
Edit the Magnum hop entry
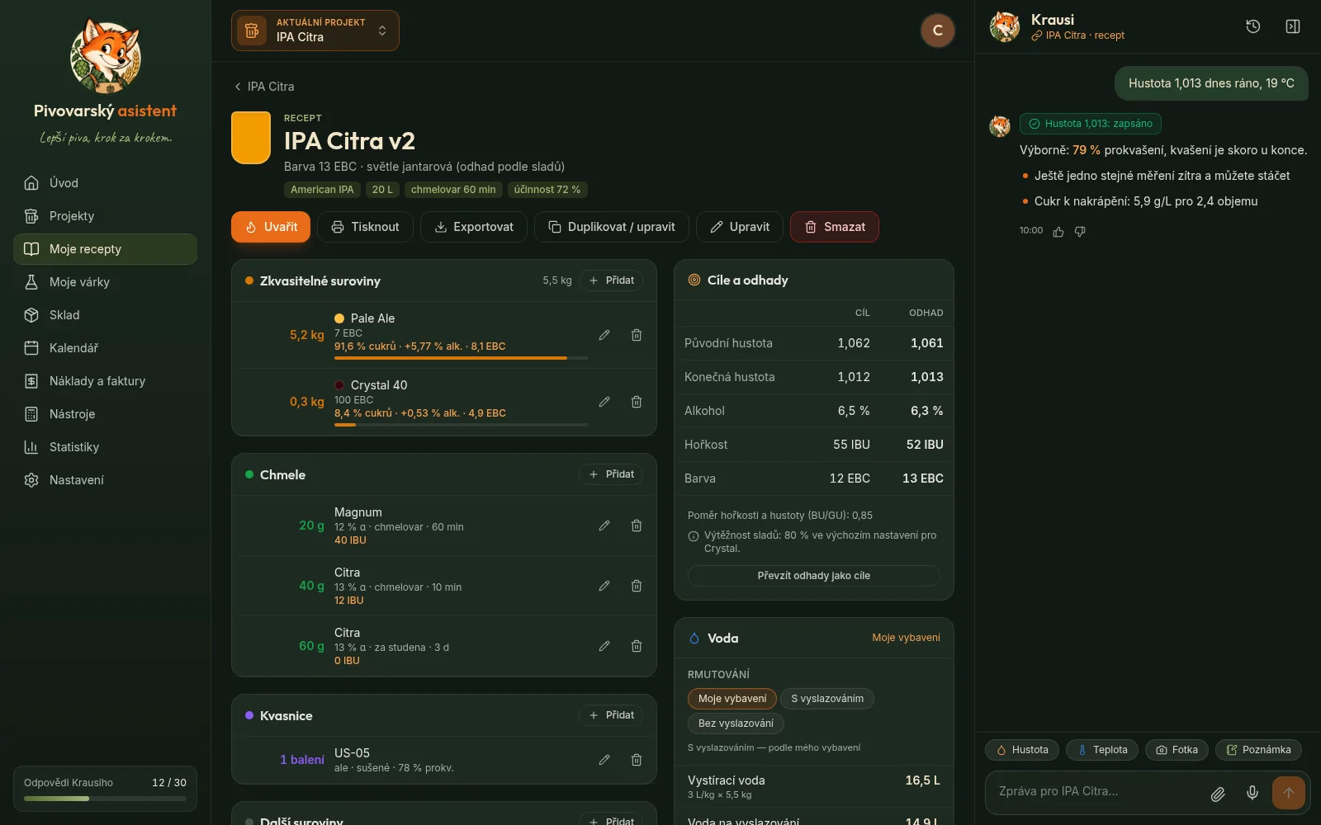pos(604,526)
